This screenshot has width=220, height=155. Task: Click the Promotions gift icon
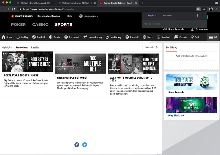(x=192, y=29)
